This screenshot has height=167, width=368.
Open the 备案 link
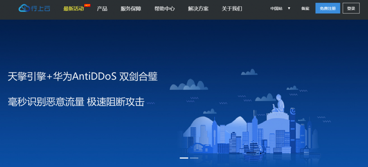pyautogui.click(x=305, y=9)
